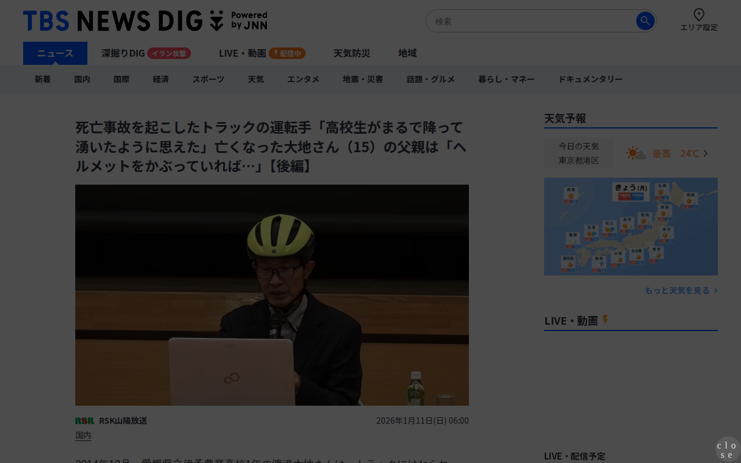Go to 暮らし・マネー news category
This screenshot has height=463, width=741.
coord(507,79)
